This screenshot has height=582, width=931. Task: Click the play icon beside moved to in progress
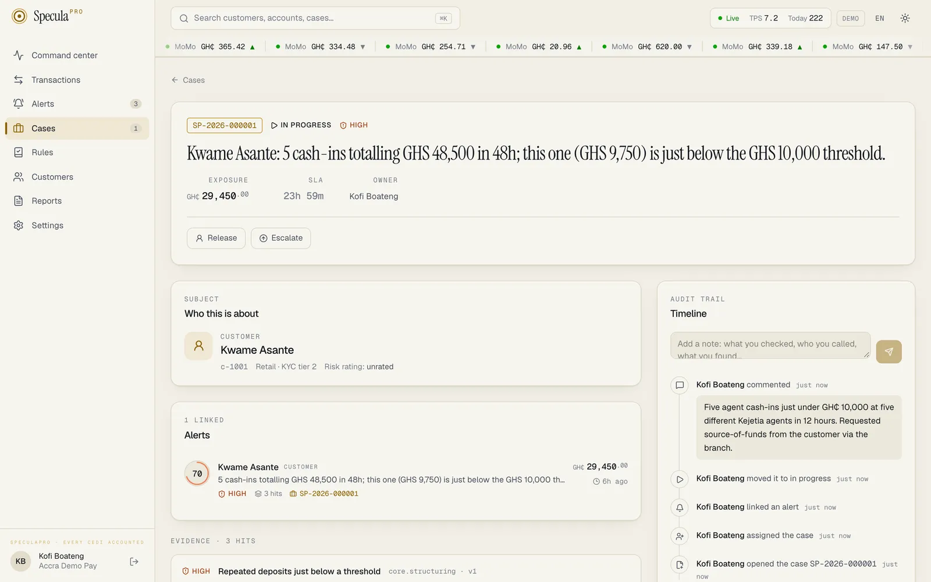click(x=680, y=479)
